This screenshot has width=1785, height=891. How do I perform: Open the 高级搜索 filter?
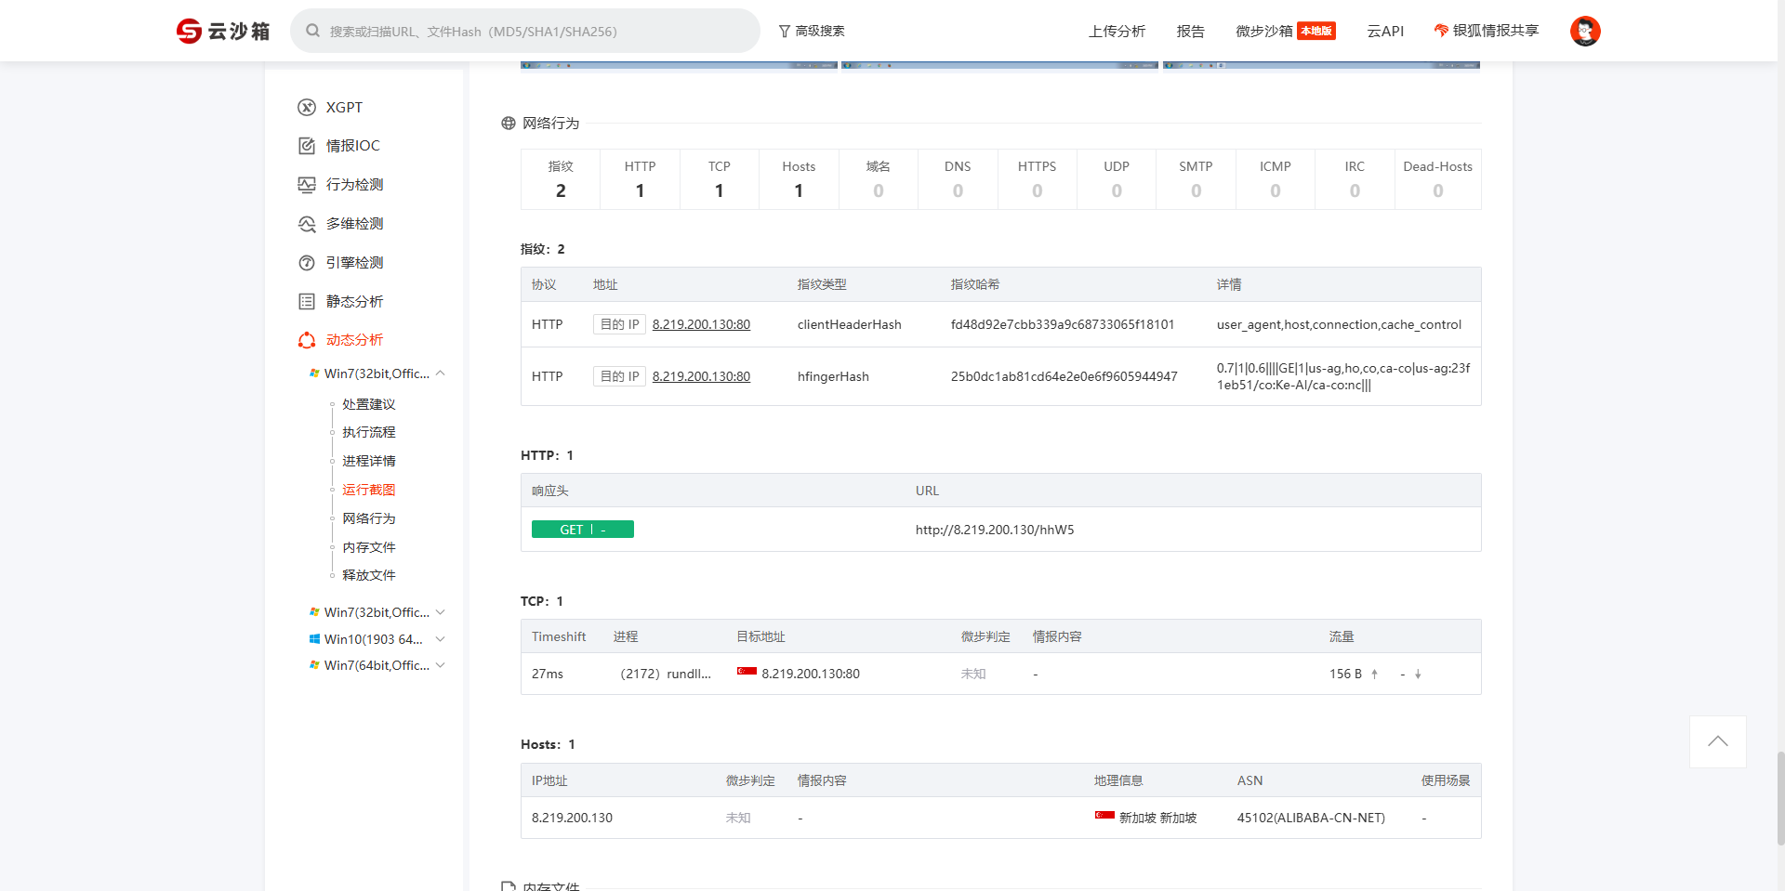(812, 32)
